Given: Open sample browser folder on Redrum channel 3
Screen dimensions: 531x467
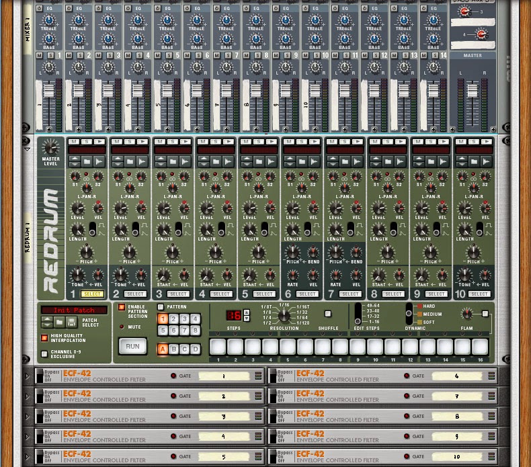Looking at the screenshot, I should (x=173, y=161).
